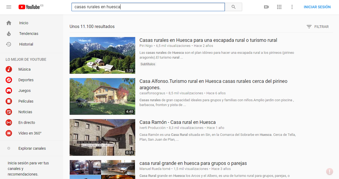Click the INICIAR SESIÓN button
The image size is (339, 179).
(x=317, y=7)
